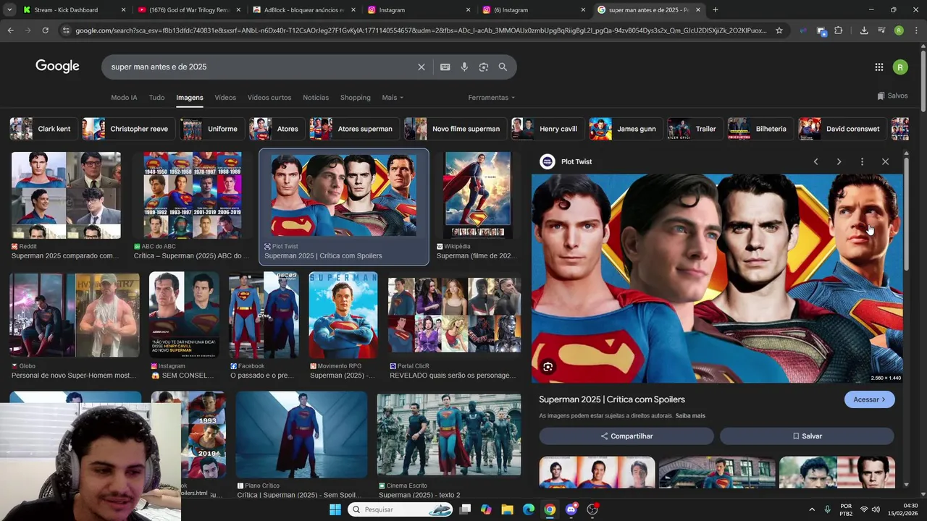Open the Cinema Escrito Superman thumbnail
This screenshot has width=927, height=521.
449,435
